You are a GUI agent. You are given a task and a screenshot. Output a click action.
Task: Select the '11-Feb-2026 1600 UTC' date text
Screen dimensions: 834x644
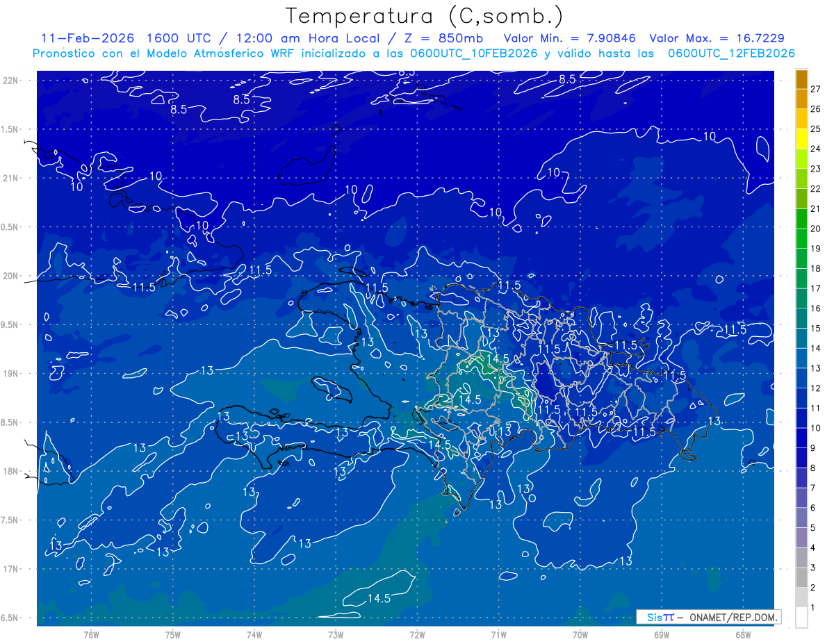click(129, 38)
